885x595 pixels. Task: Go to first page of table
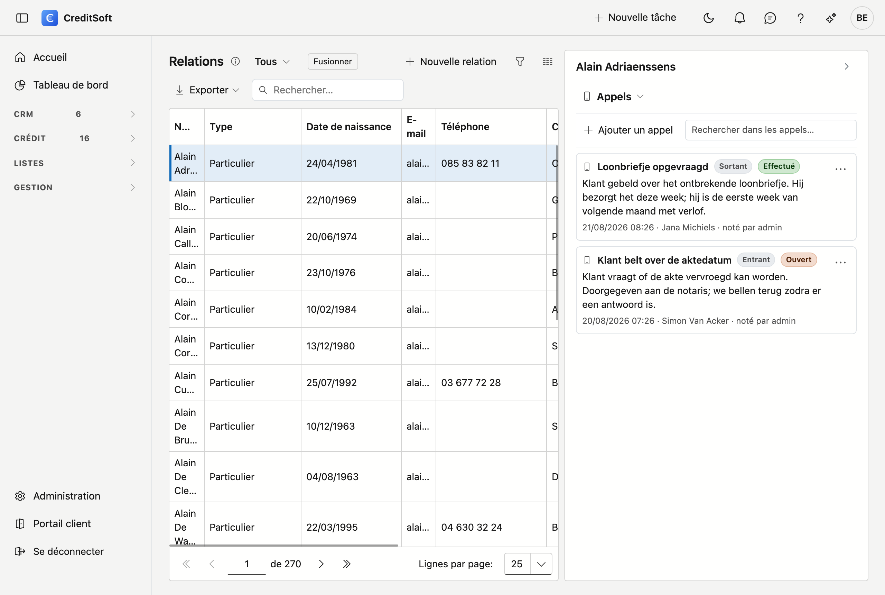186,564
